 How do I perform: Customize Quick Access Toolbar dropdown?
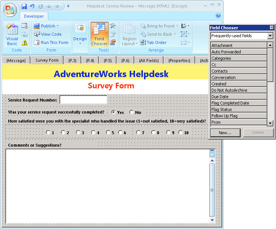click(68, 6)
